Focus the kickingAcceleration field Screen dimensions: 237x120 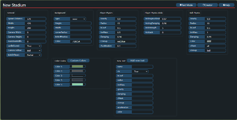pyautogui.click(x=171, y=19)
